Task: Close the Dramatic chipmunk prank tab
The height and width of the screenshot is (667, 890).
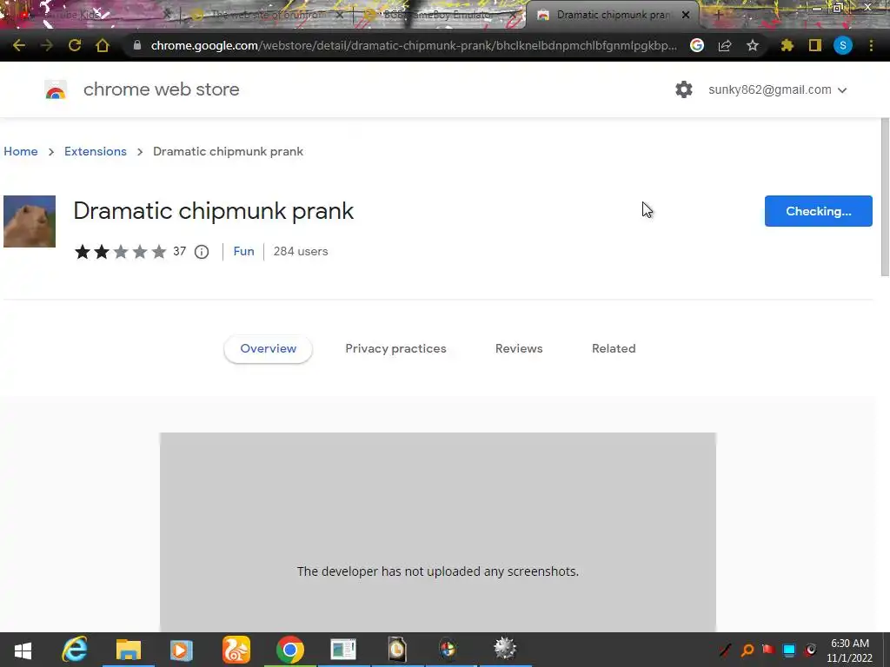Action: 686,16
